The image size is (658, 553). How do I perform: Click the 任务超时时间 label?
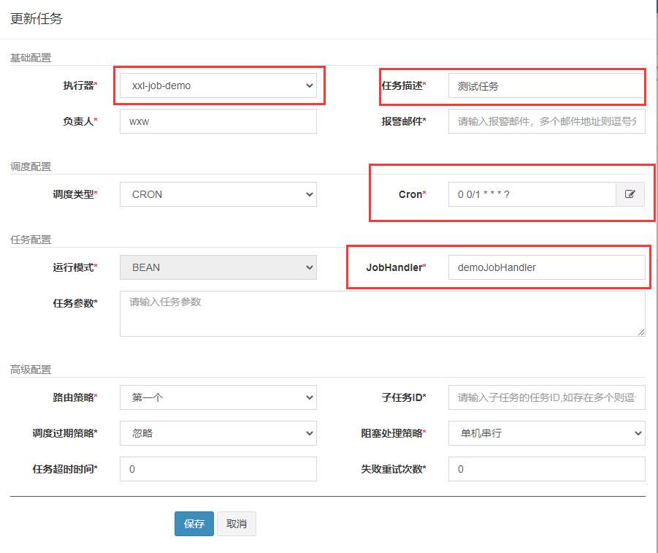tap(65, 469)
